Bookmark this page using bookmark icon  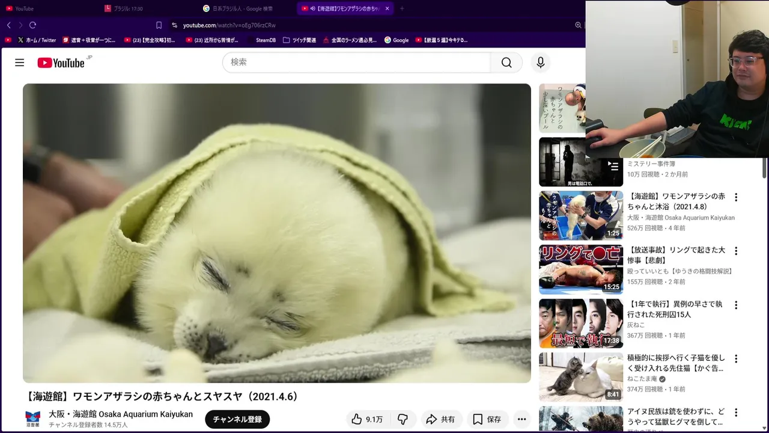pos(159,25)
